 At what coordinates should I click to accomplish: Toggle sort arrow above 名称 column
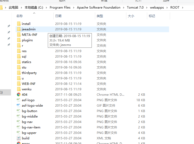tap(34, 13)
